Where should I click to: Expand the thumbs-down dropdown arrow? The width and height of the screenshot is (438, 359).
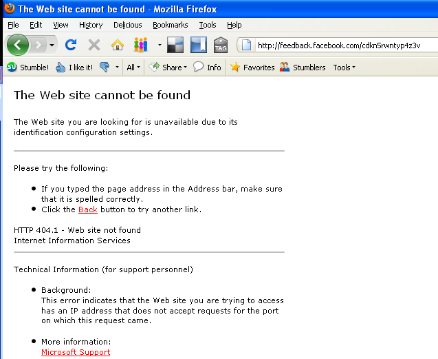tap(117, 68)
